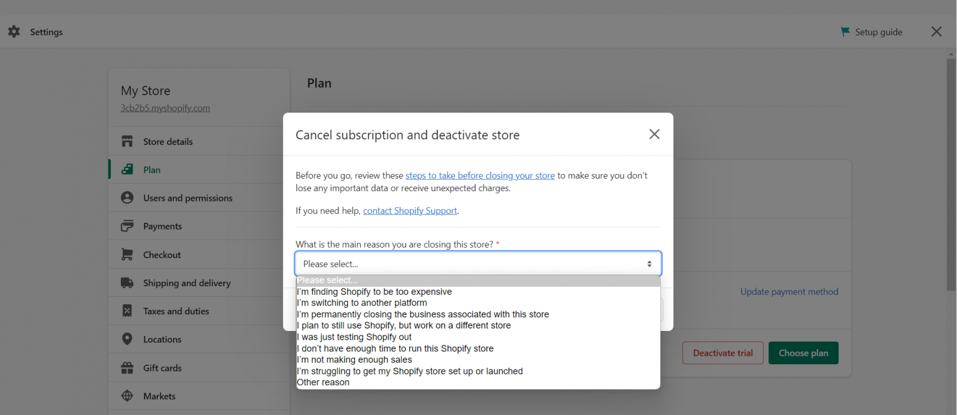The width and height of the screenshot is (957, 415).
Task: Click the Settings gear icon
Action: pyautogui.click(x=14, y=31)
